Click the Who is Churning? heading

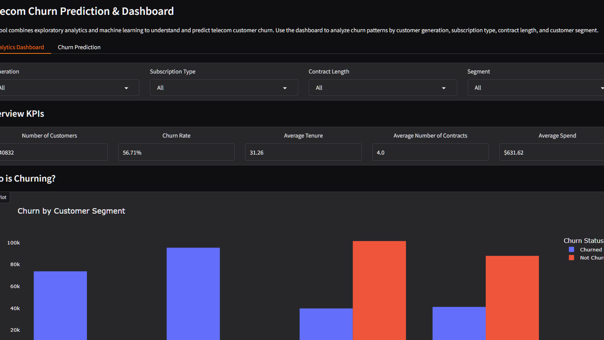[28, 178]
